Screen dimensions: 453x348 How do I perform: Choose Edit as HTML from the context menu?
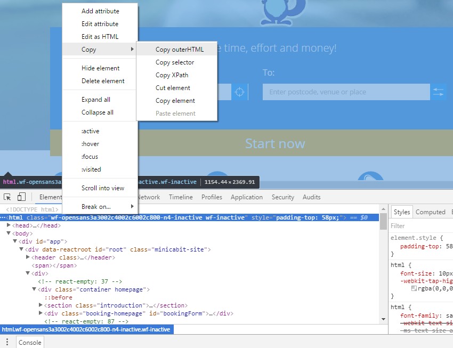(x=99, y=36)
